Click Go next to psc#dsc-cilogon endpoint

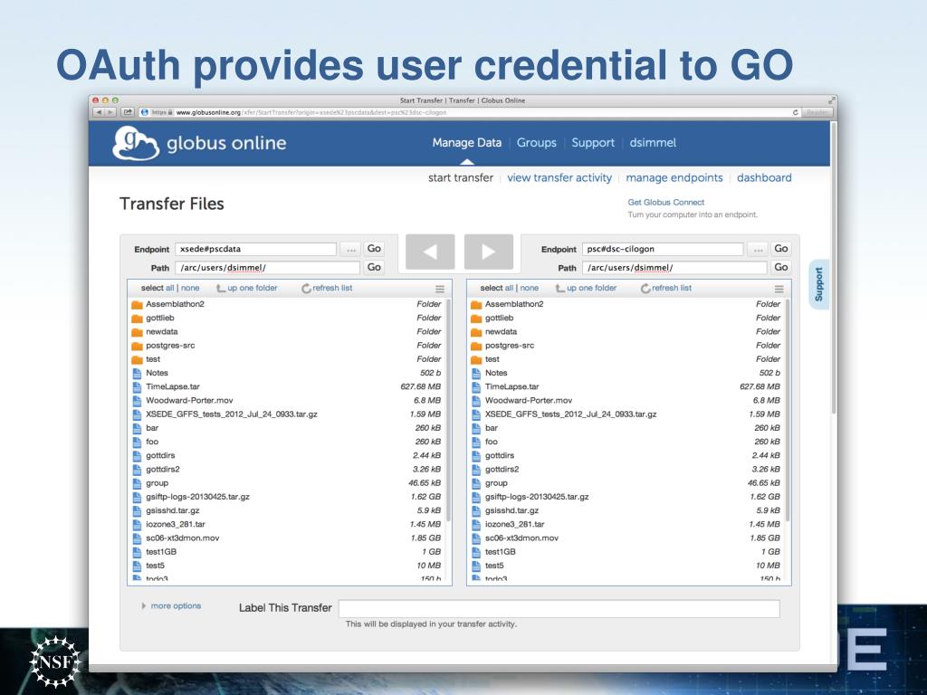pyautogui.click(x=781, y=249)
